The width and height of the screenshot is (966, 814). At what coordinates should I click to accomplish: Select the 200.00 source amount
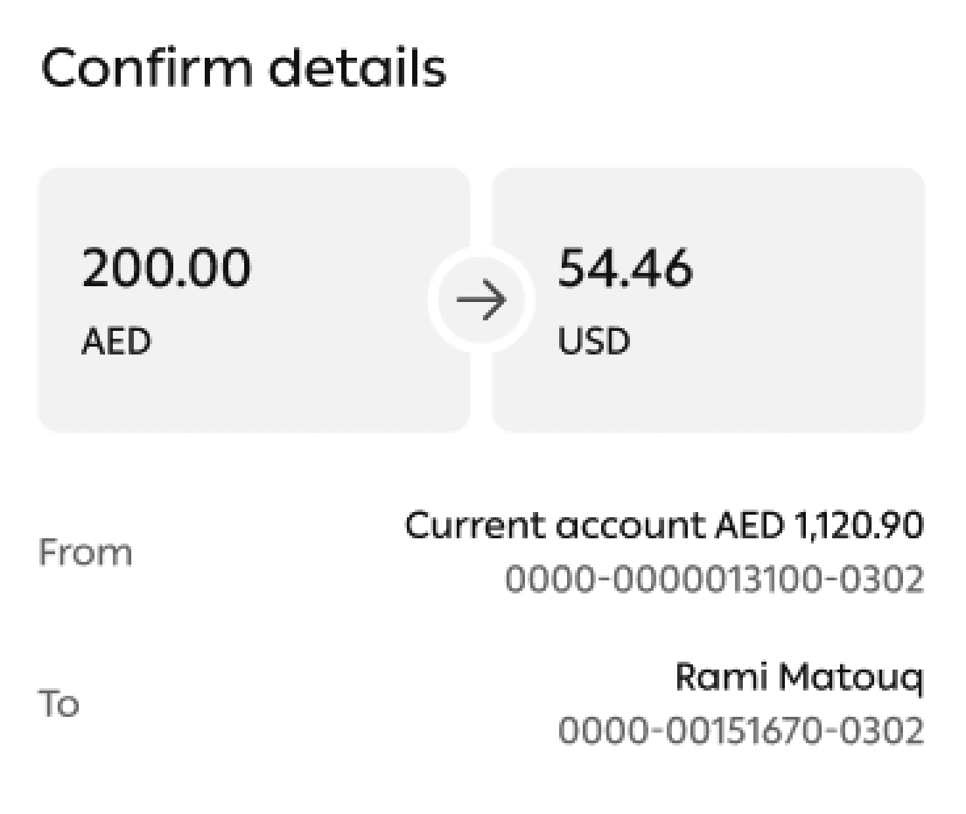click(x=166, y=268)
